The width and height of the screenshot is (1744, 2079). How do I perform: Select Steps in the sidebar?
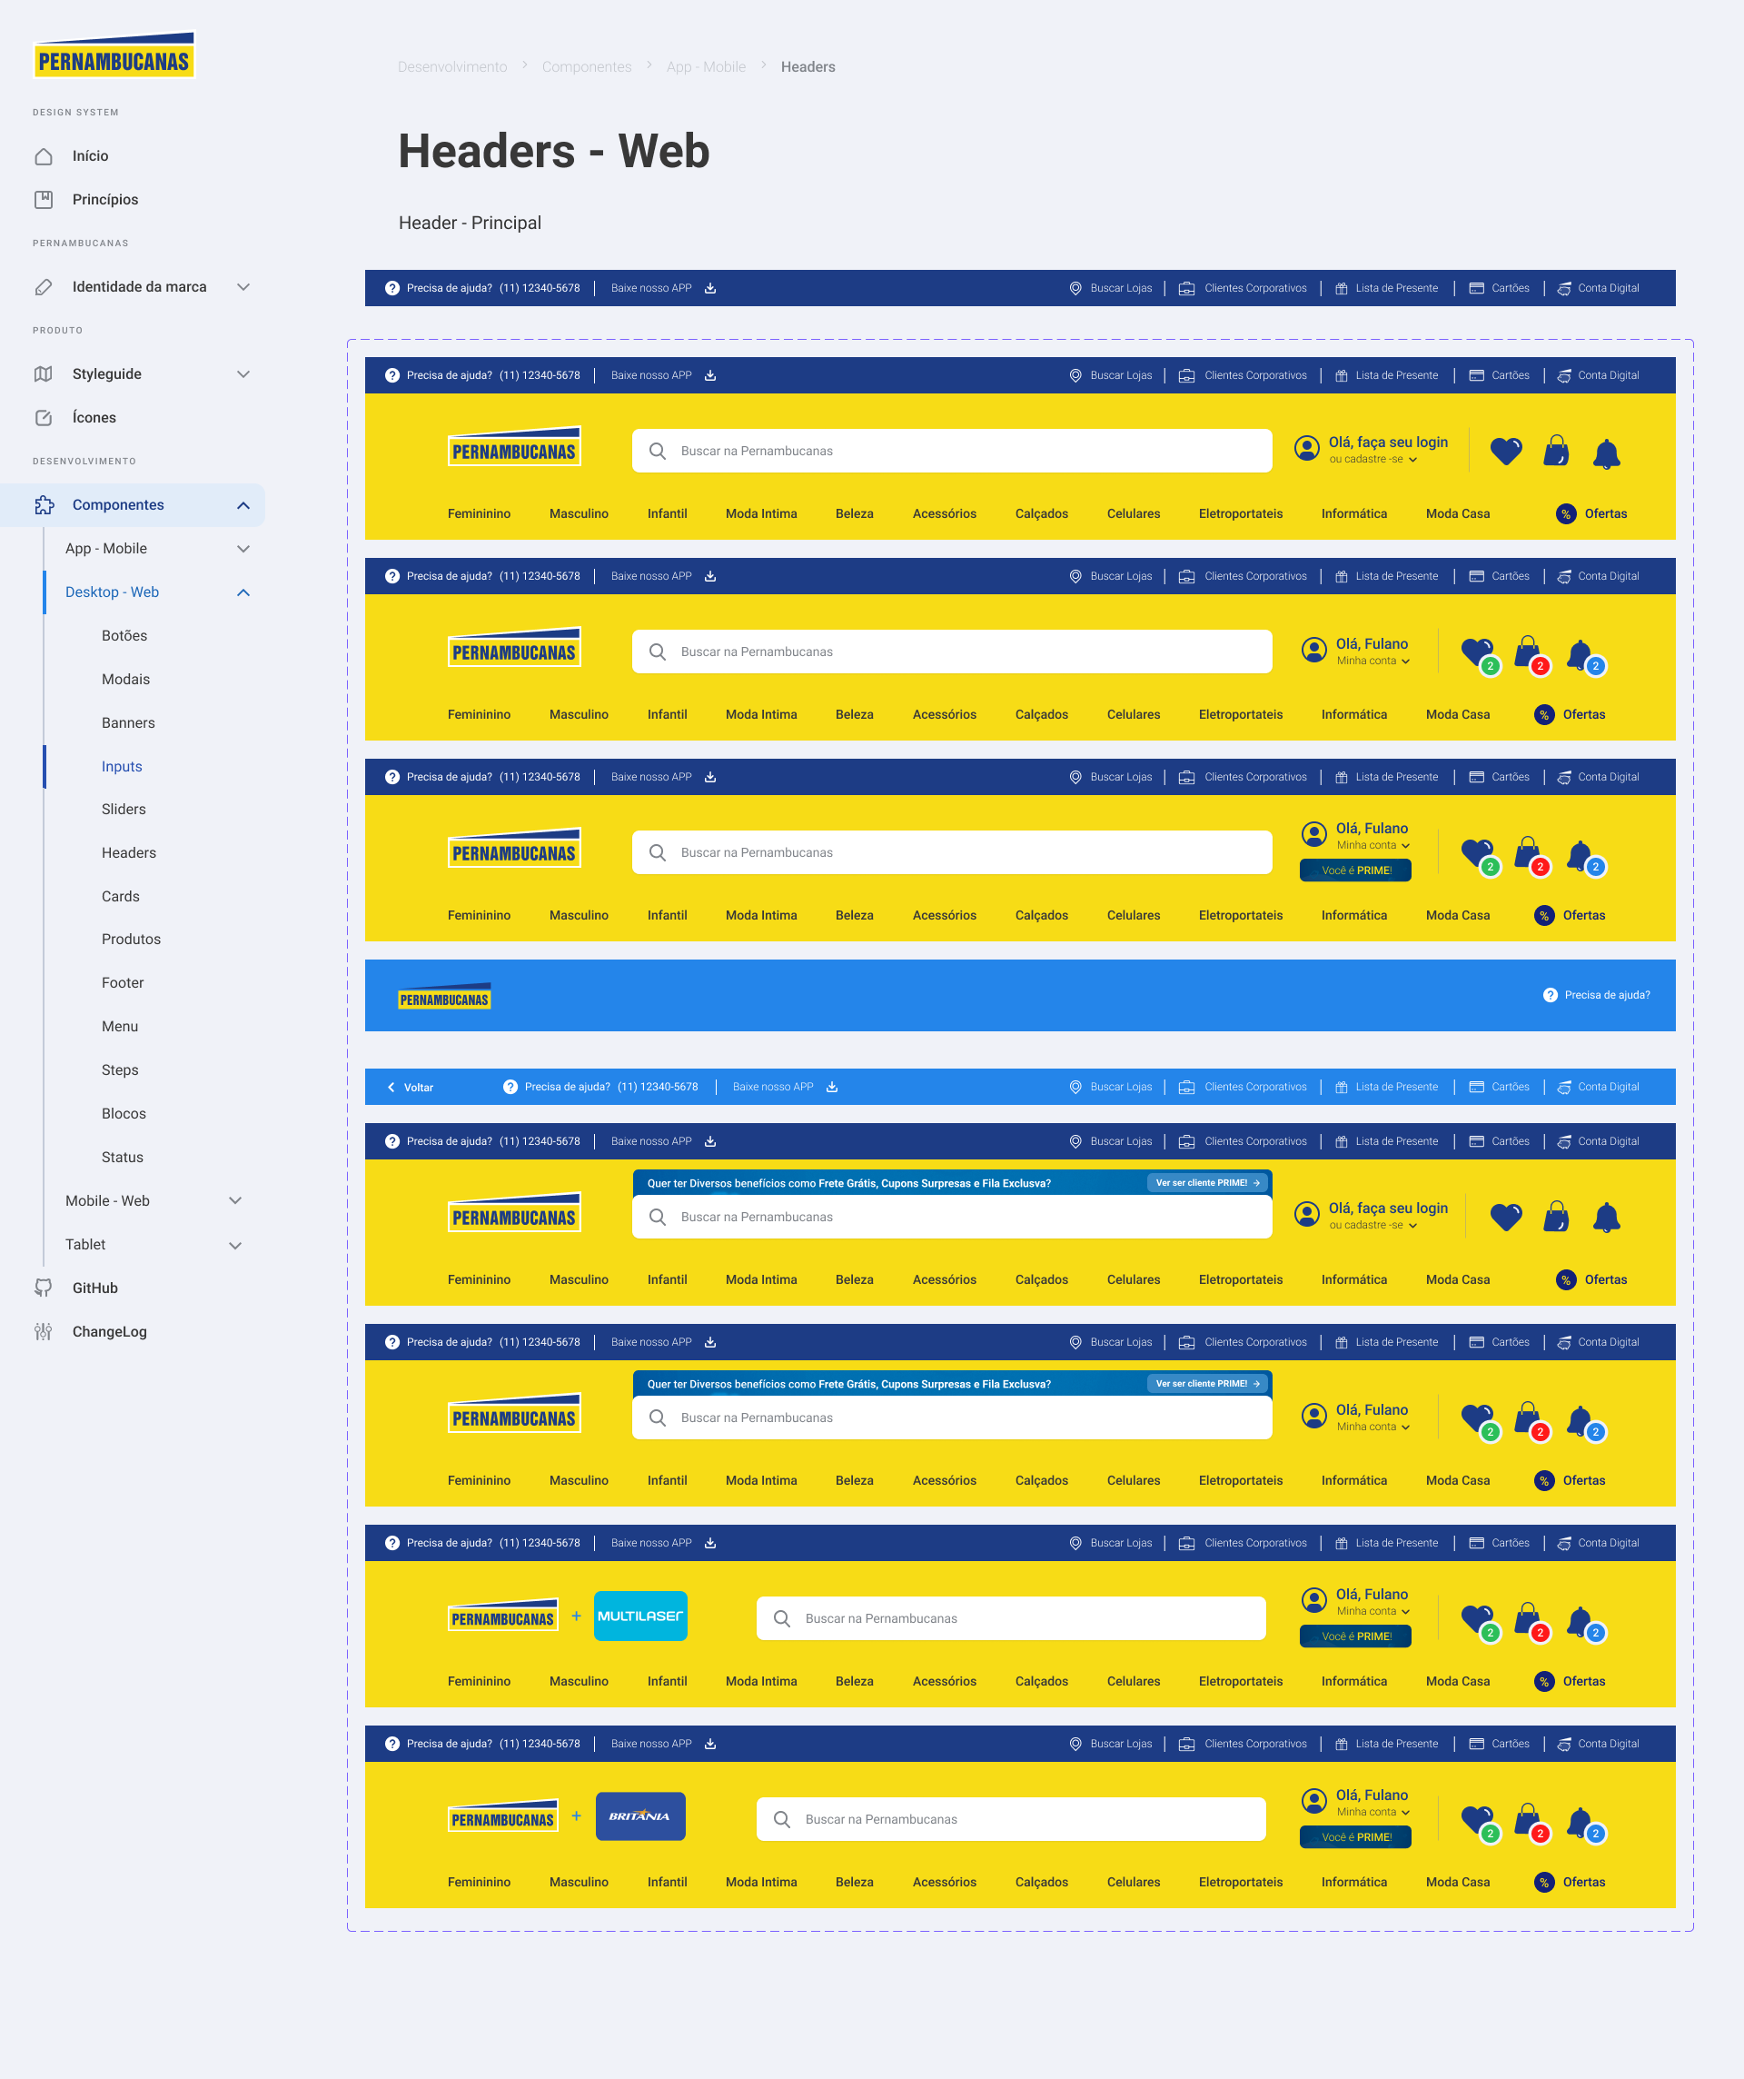click(120, 1070)
